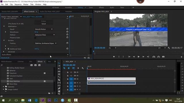Reset the Result parameter
The image size is (184, 103).
(x=67, y=29)
